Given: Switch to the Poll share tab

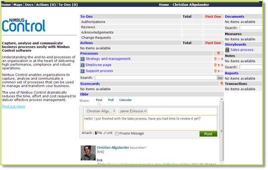Looking at the screenshot, I should click(111, 100).
